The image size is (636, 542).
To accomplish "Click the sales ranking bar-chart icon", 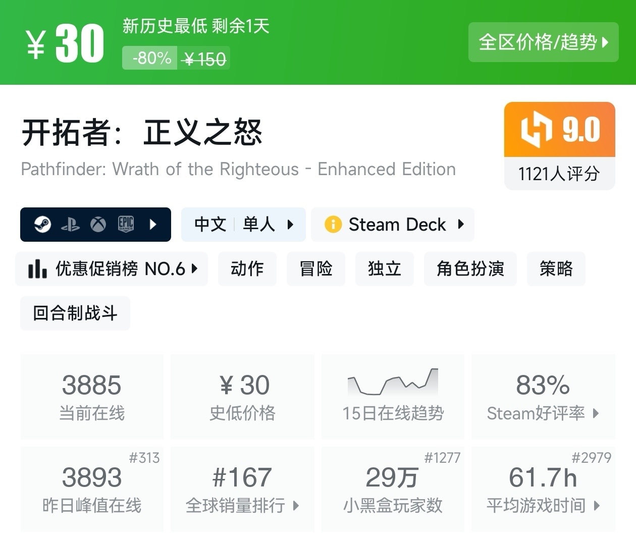I will (37, 269).
